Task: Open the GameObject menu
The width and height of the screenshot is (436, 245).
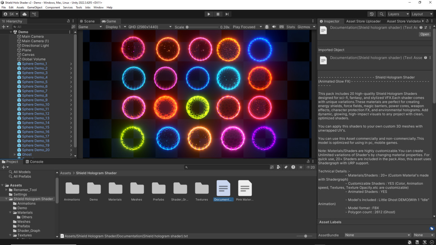Action: [x=35, y=7]
